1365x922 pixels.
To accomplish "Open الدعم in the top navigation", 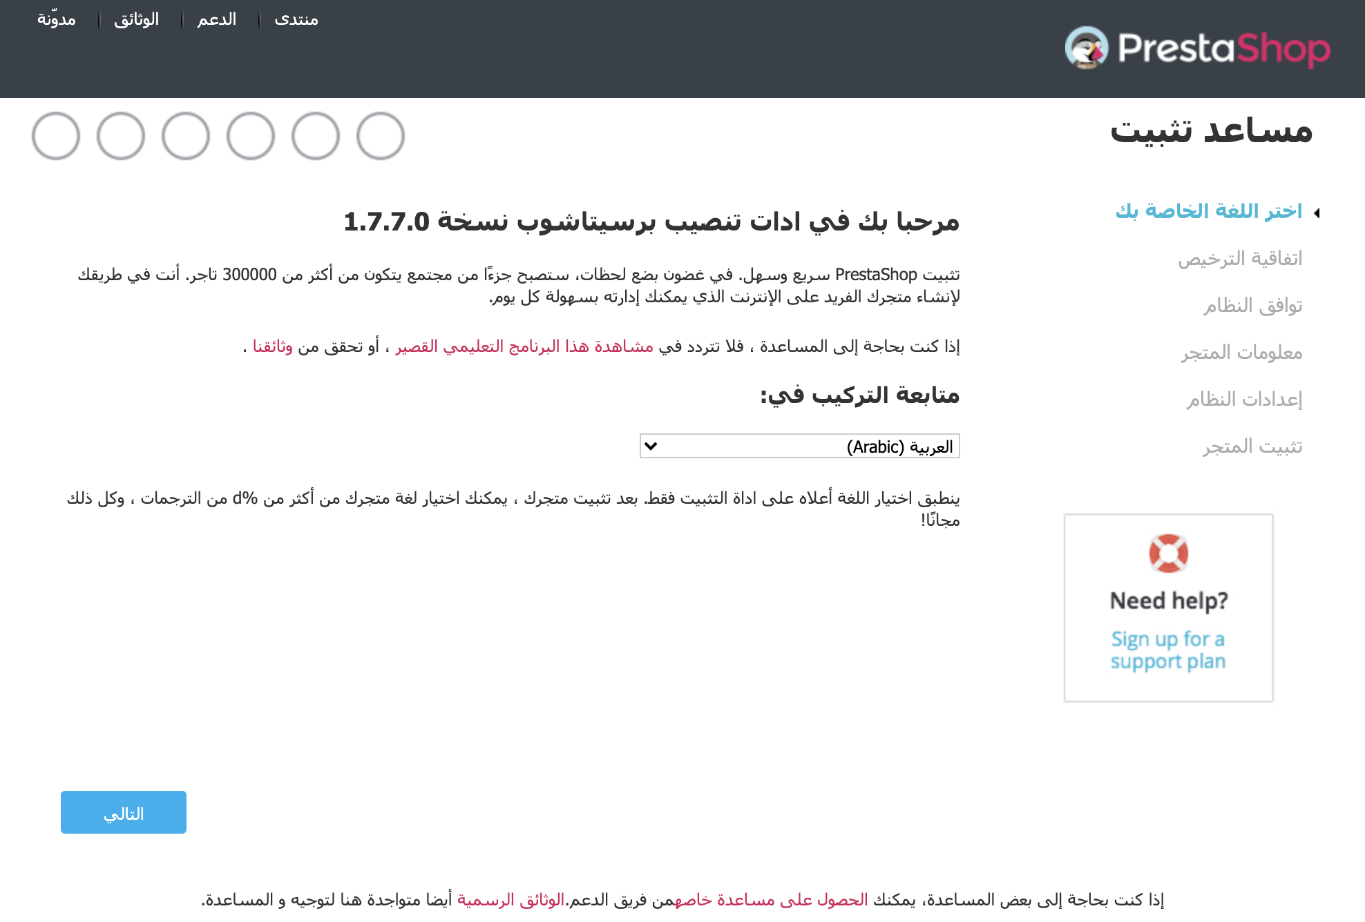I will [217, 19].
